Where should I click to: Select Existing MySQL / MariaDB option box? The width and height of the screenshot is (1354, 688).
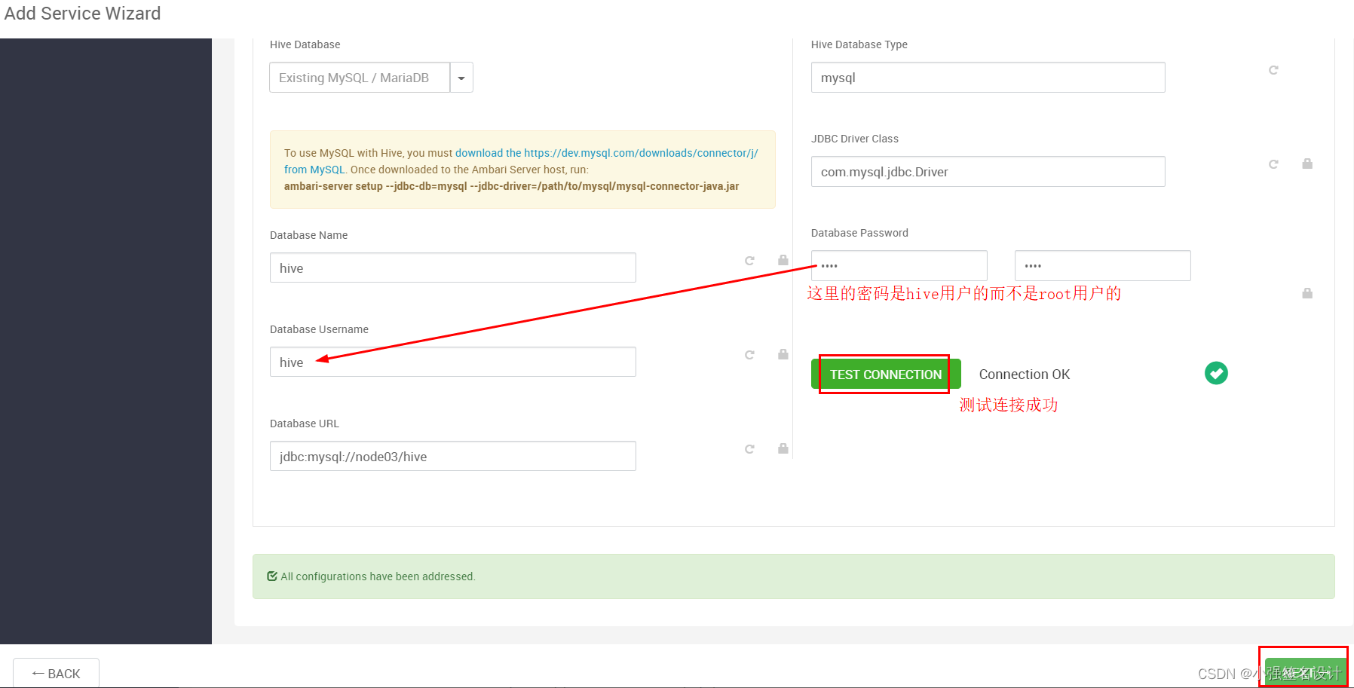[360, 78]
